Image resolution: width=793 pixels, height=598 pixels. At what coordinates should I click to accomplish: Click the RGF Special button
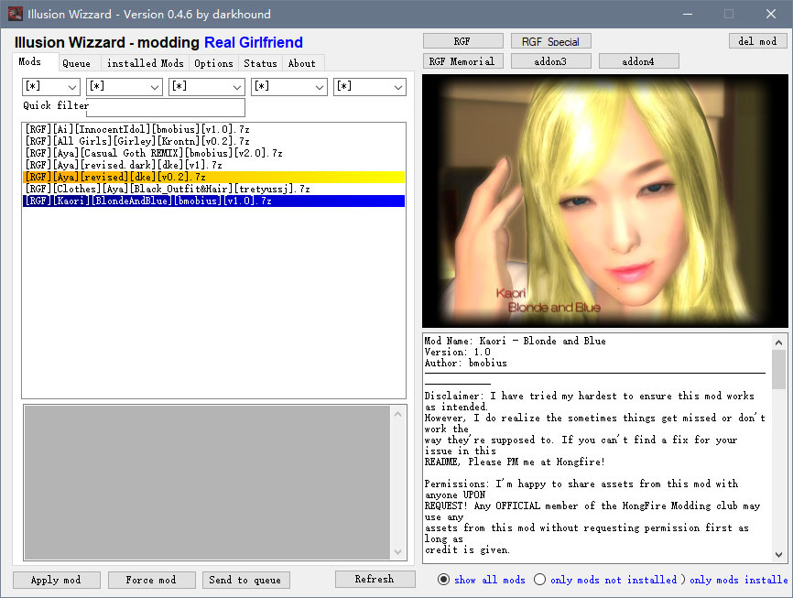pyautogui.click(x=550, y=41)
